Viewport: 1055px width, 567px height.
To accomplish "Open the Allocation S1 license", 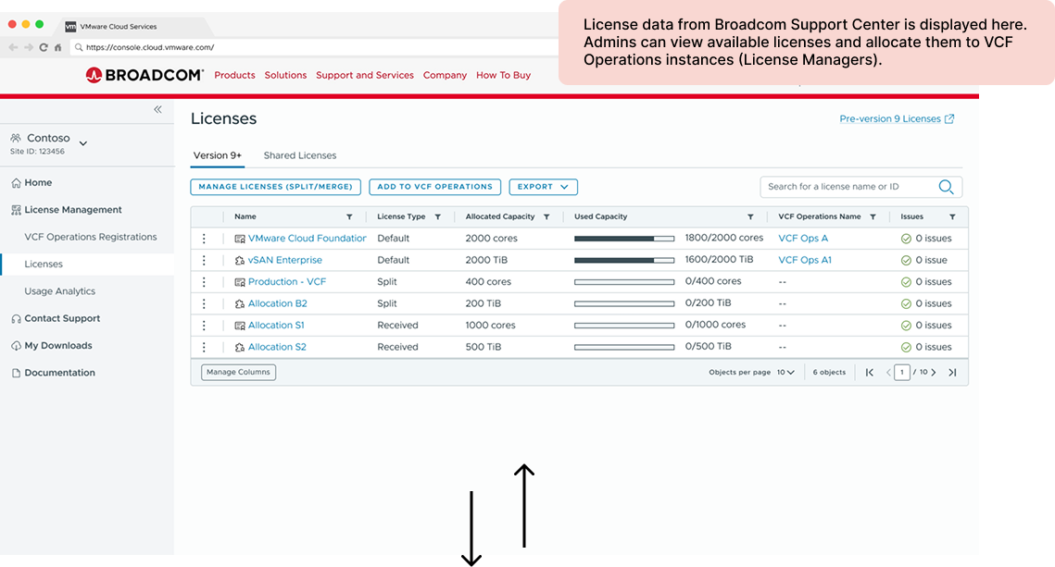I will click(276, 326).
